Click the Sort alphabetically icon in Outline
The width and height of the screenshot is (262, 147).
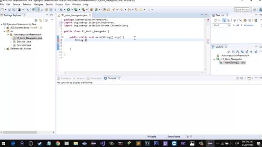pyautogui.click(x=237, y=52)
